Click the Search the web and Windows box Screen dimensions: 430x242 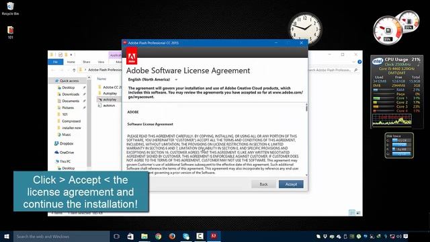(x=61, y=236)
